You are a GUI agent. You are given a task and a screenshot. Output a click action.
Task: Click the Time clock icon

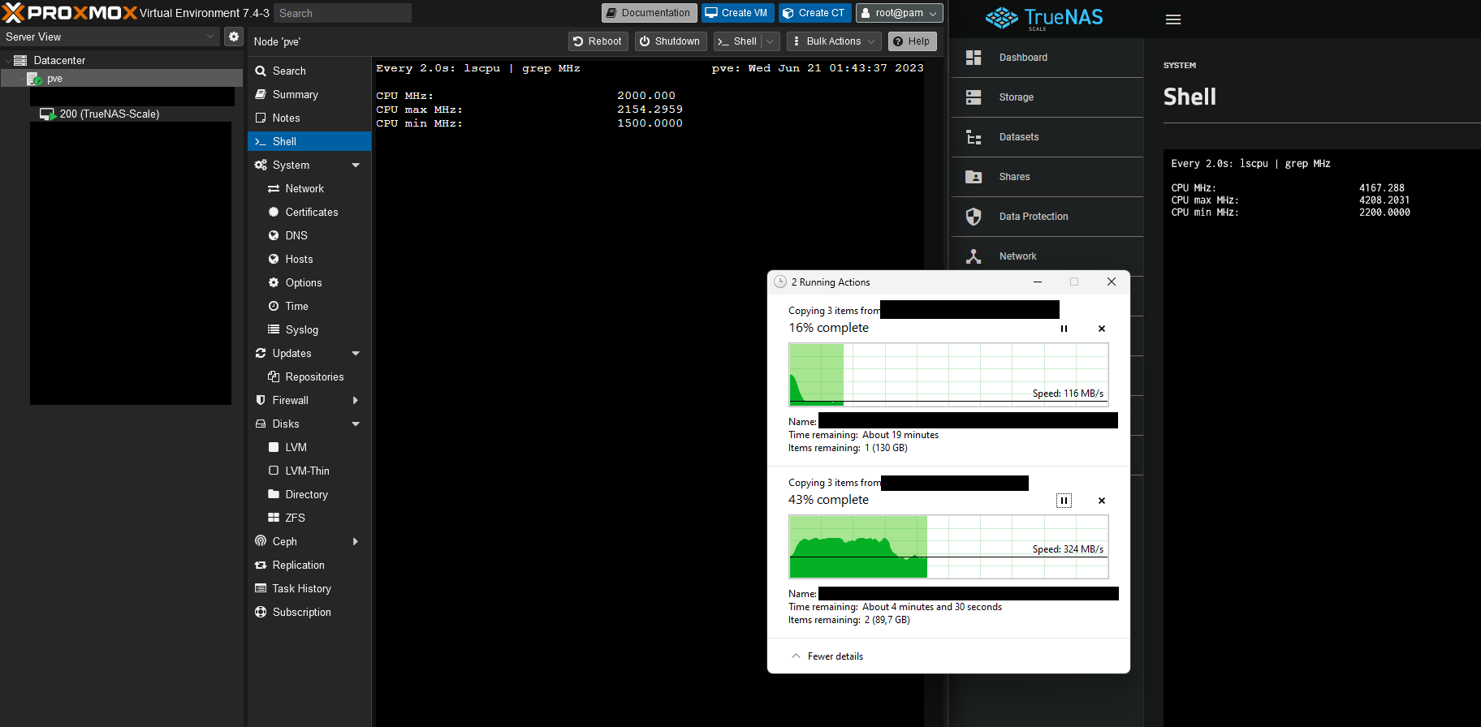coord(274,307)
